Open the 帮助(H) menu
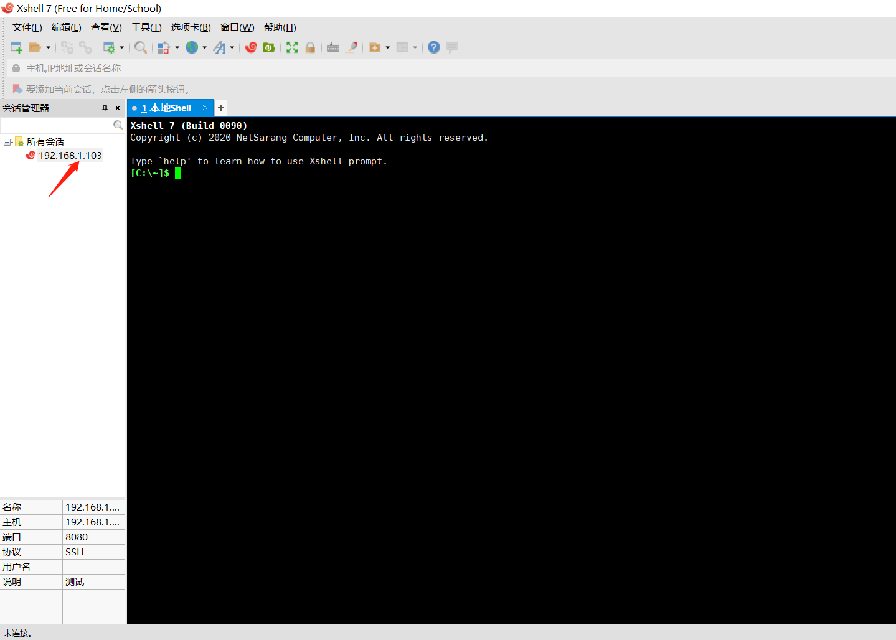Screen dimensions: 896x640 (280, 27)
